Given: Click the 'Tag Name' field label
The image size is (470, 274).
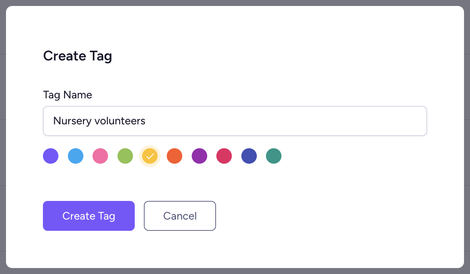Looking at the screenshot, I should click(x=68, y=95).
